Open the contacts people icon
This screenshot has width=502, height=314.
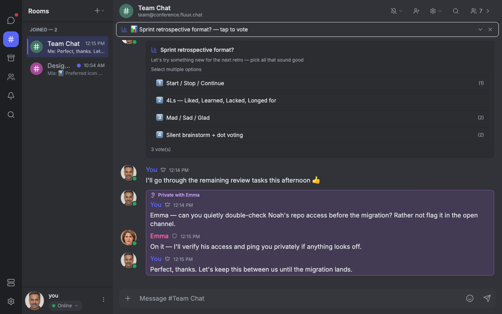[x=11, y=77]
